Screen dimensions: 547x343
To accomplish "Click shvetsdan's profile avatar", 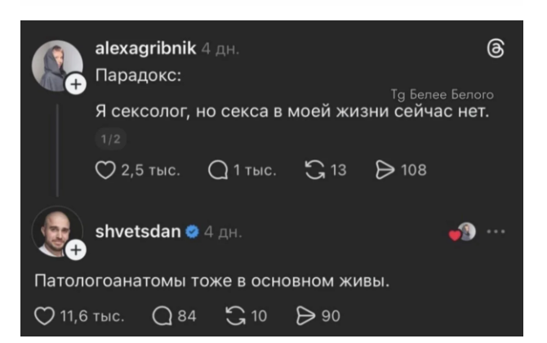I will click(x=56, y=231).
